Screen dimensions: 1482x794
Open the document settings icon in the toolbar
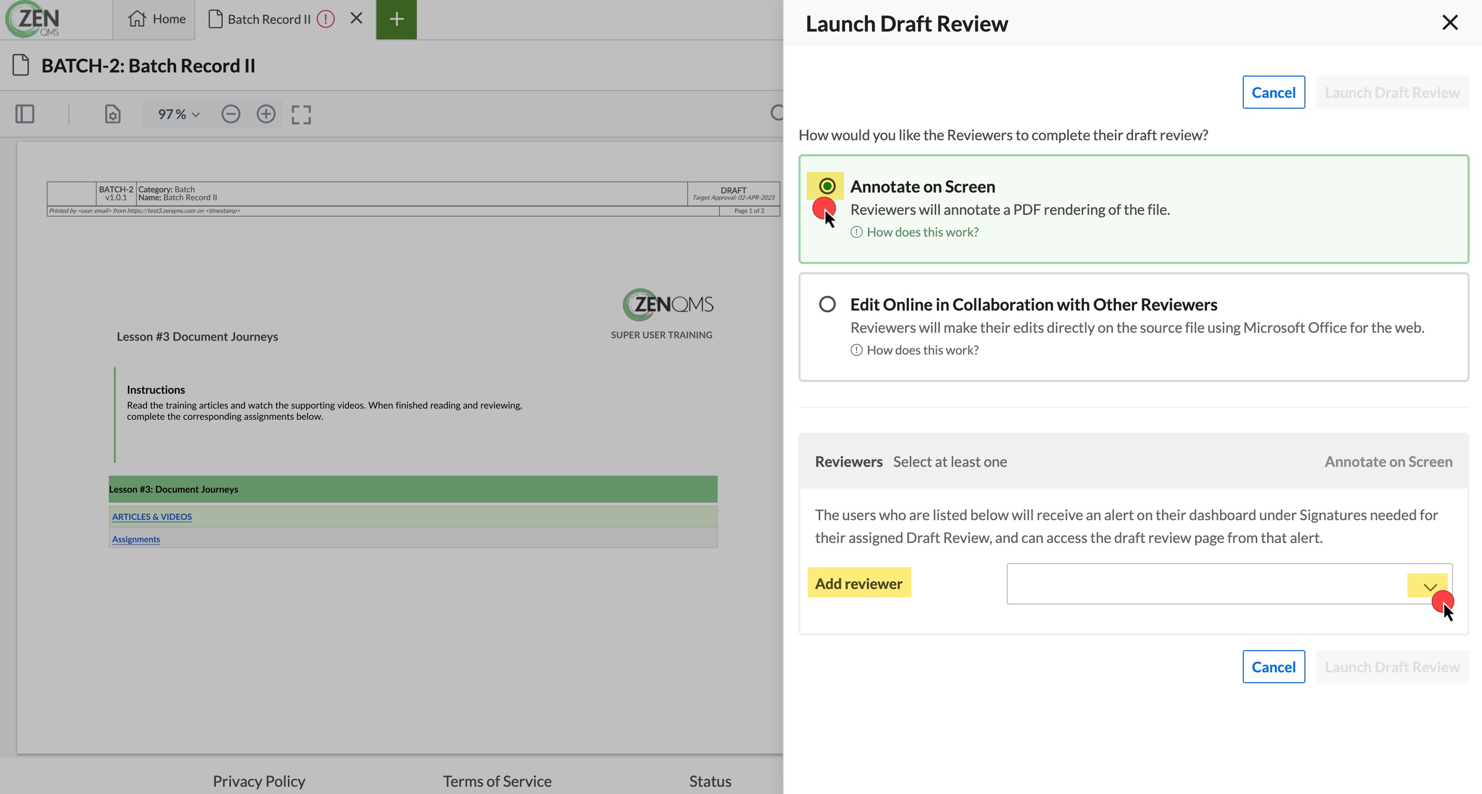pyautogui.click(x=113, y=114)
